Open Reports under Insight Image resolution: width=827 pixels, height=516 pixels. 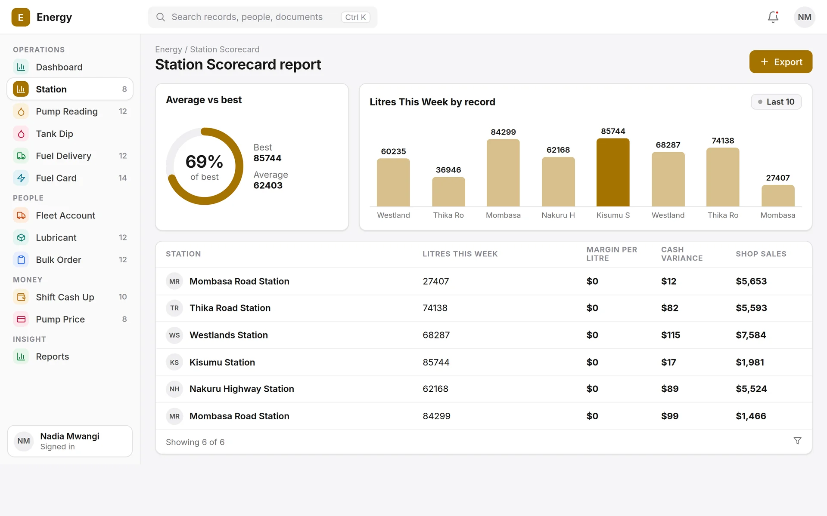pyautogui.click(x=70, y=356)
